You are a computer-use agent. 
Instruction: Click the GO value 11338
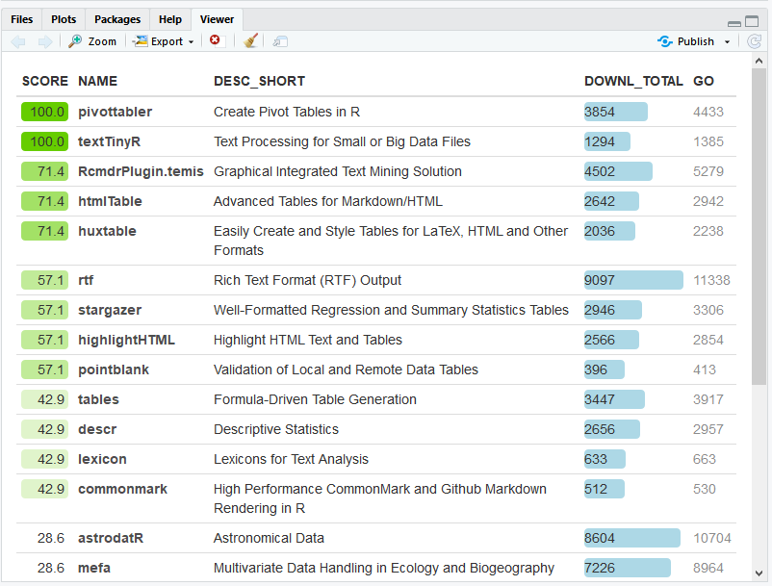711,280
